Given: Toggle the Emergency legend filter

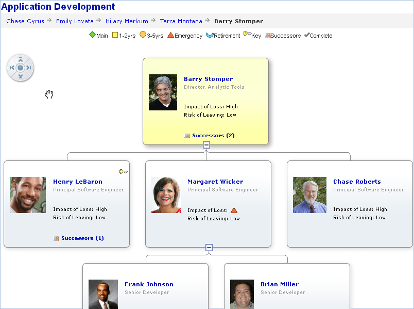Looking at the screenshot, I should pos(170,36).
